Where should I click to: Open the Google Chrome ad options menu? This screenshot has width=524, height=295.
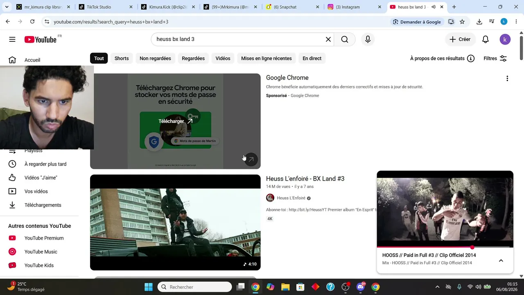click(x=507, y=78)
